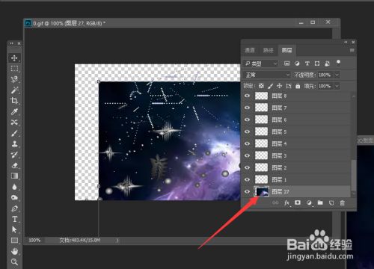The height and width of the screenshot is (269, 374).
Task: Hide layer 图层 3
Action: click(247, 155)
